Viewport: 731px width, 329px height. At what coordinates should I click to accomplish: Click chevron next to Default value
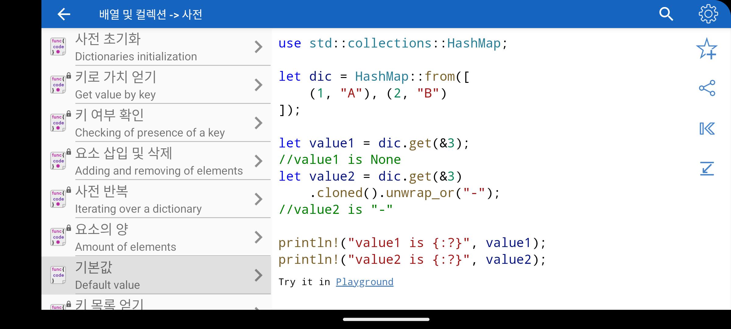tap(258, 275)
